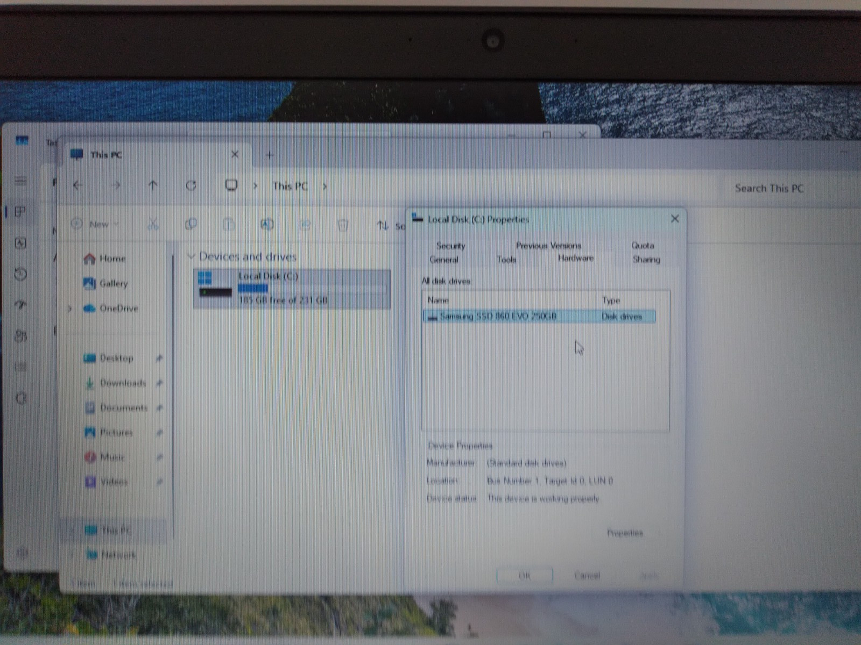
Task: Collapse the Devices and drives group
Action: pos(190,256)
